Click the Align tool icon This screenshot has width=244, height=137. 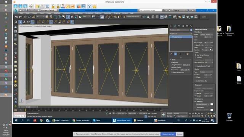tap(148, 17)
